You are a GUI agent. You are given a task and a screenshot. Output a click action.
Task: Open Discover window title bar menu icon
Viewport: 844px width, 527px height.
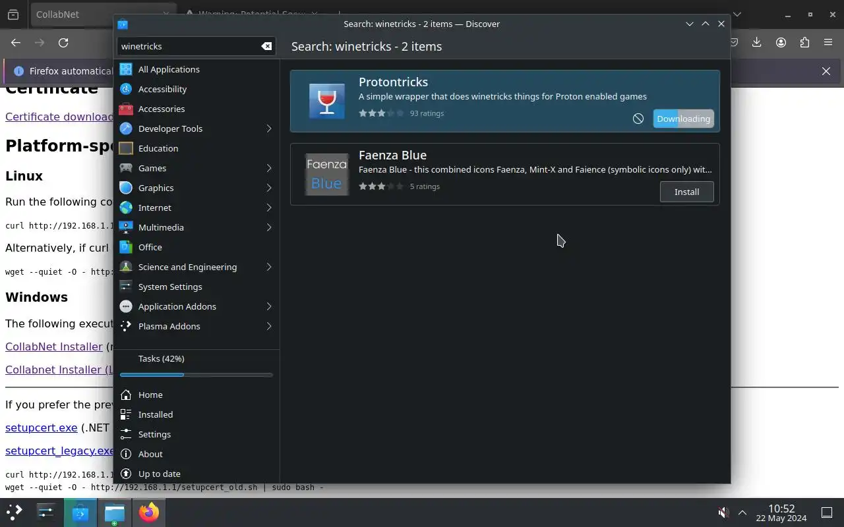point(123,24)
